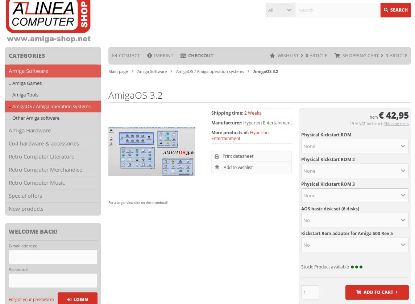This screenshot has width=415, height=304.
Task: Click the credit card icon beside Checkout
Action: tap(183, 56)
